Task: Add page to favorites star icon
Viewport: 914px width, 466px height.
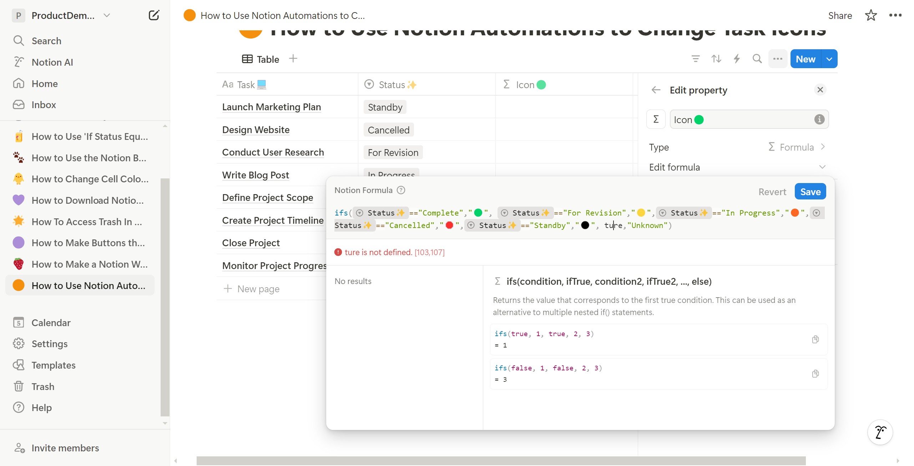Action: tap(871, 15)
